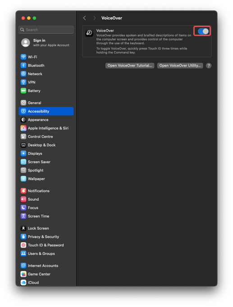Select Users & Groups
Screen dimensions: 233x307
coord(46,253)
